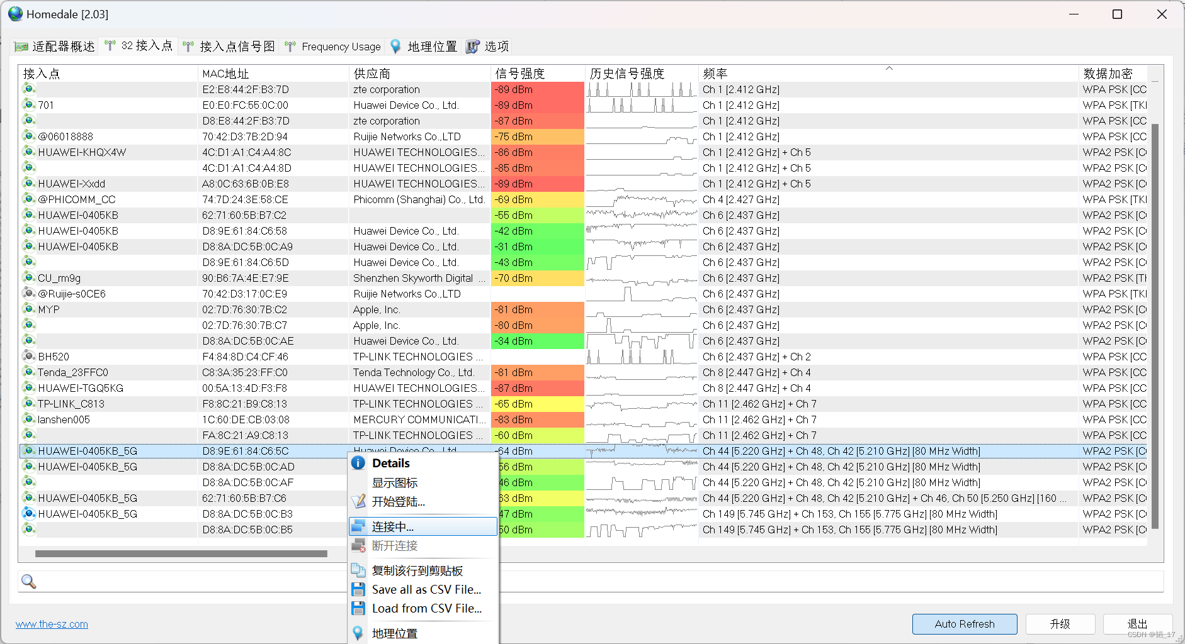Click the icon beside @PHICOMM_CC
1185x644 pixels.
point(29,199)
